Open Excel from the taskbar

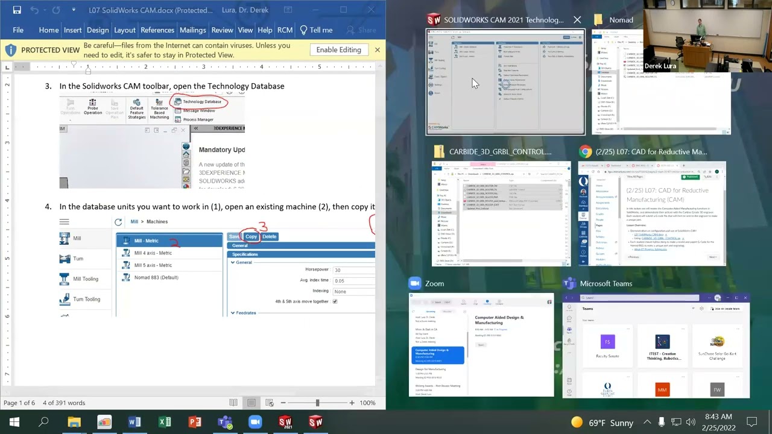click(x=165, y=422)
